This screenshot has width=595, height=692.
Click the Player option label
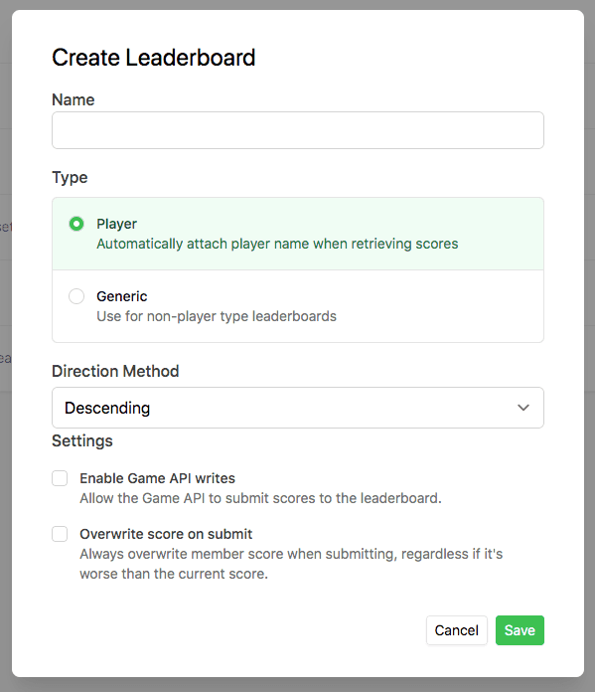coord(117,224)
